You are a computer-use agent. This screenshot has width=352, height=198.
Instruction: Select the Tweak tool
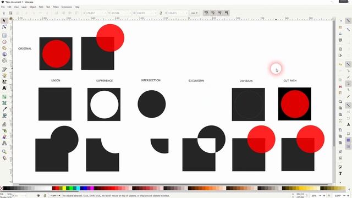point(4,124)
